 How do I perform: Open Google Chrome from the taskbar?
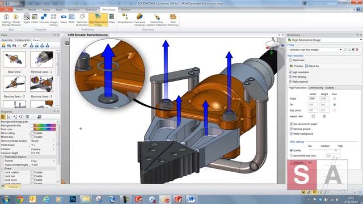(x=20, y=199)
